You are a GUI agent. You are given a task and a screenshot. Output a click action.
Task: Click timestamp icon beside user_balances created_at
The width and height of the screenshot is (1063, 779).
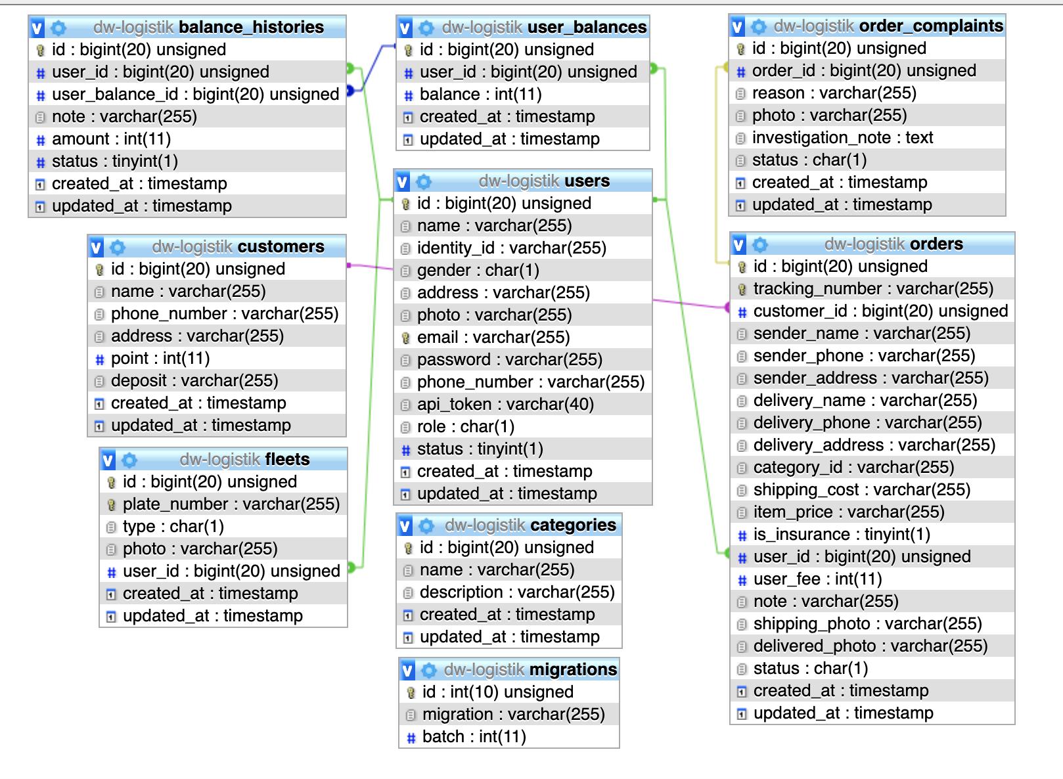click(x=408, y=118)
